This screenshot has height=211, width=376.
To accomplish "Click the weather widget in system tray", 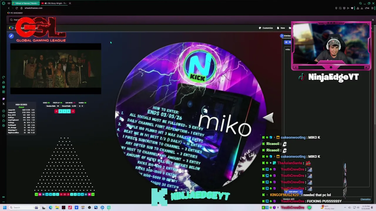I will (x=328, y=207).
